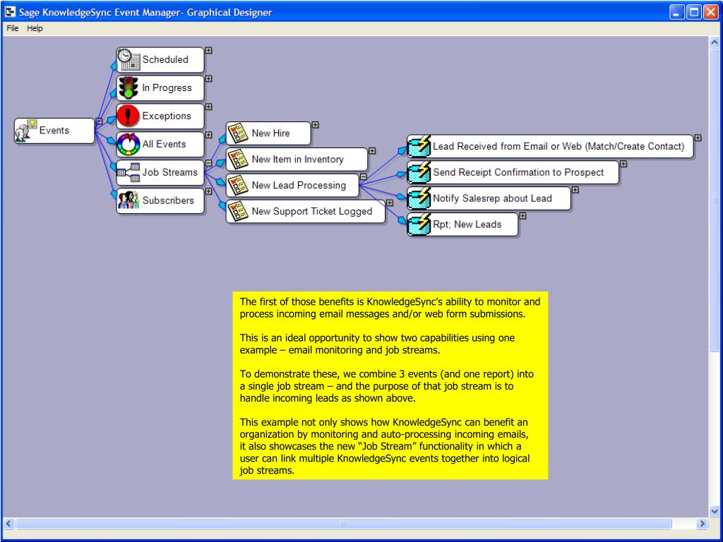The width and height of the screenshot is (723, 542).
Task: Select the Notify Salesrep about Lead event icon
Action: [x=419, y=198]
